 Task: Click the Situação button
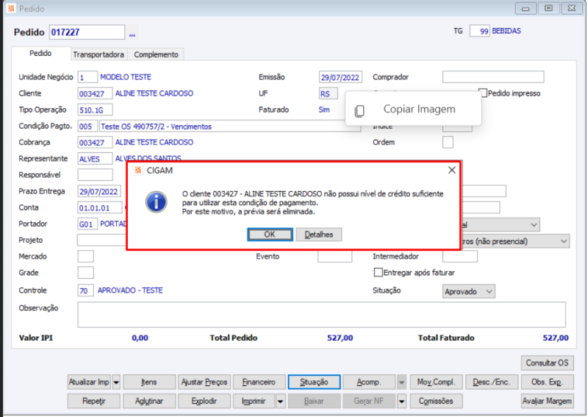click(314, 382)
